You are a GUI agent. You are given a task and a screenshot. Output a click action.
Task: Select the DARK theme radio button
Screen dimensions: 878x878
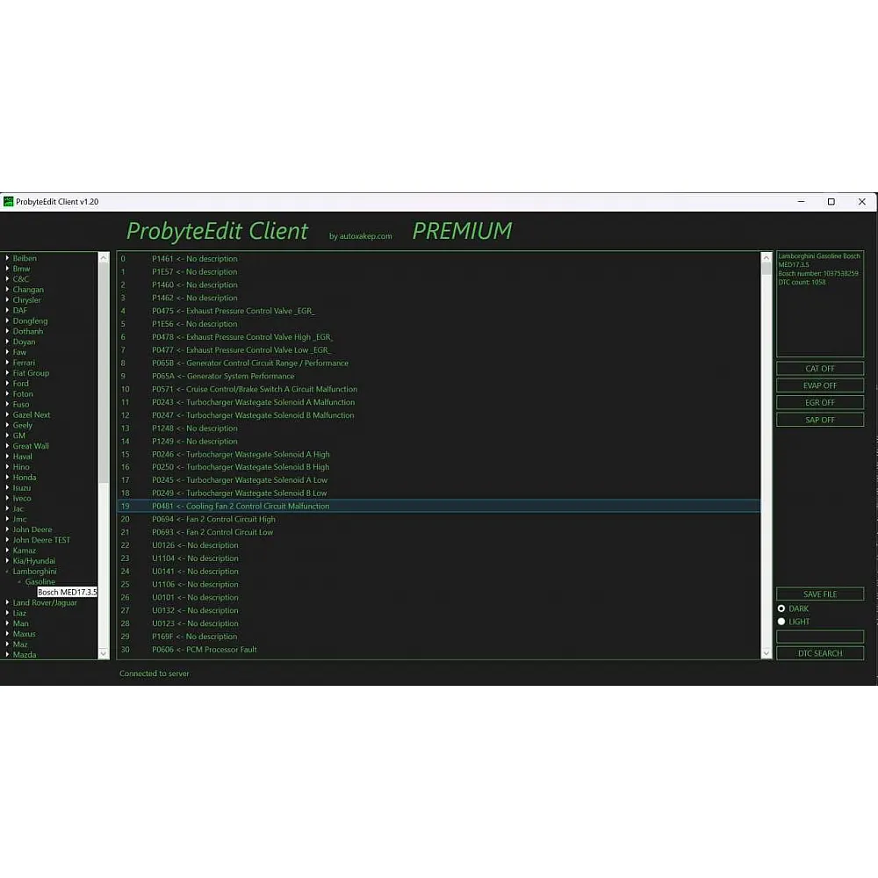coord(781,608)
